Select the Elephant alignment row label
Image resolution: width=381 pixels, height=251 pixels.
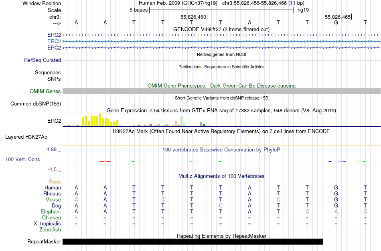click(x=51, y=211)
